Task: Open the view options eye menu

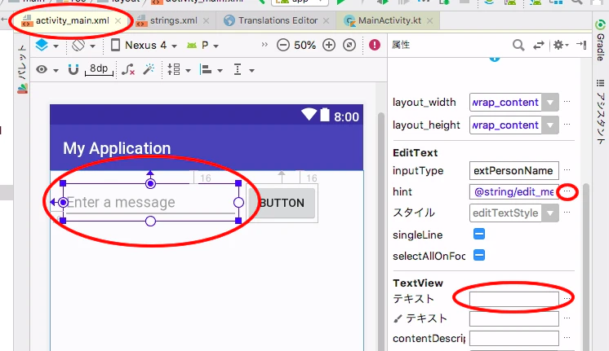Action: (47, 70)
